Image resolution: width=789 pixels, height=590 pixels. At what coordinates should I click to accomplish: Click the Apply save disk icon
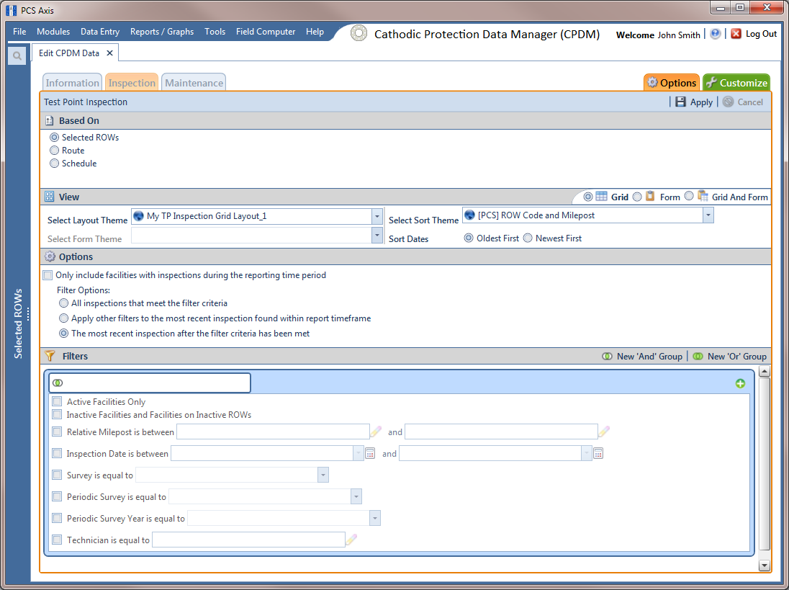(x=680, y=102)
